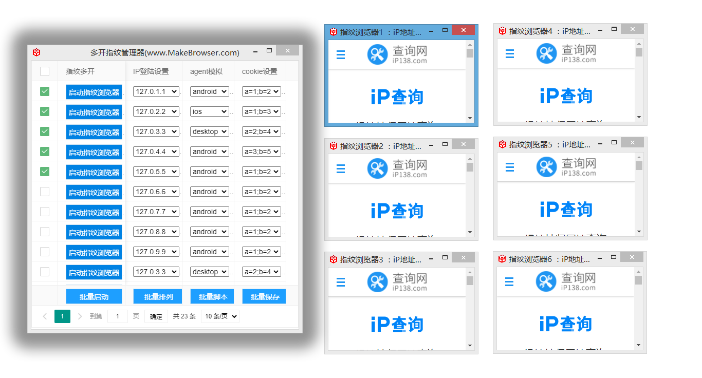This screenshot has height=378, width=702.
Task: Click the iP138 wrench logo in browser 6
Action: click(546, 281)
